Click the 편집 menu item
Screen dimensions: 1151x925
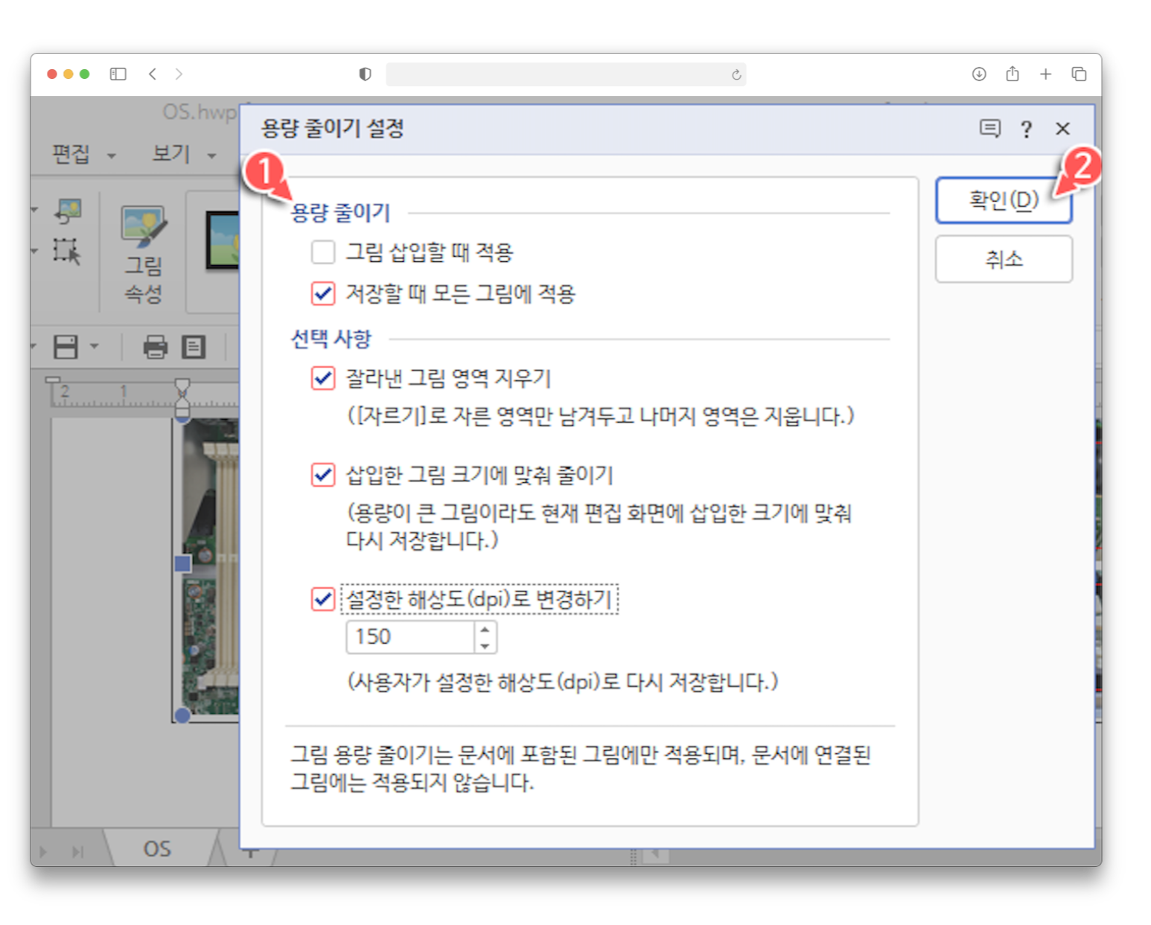tap(72, 155)
